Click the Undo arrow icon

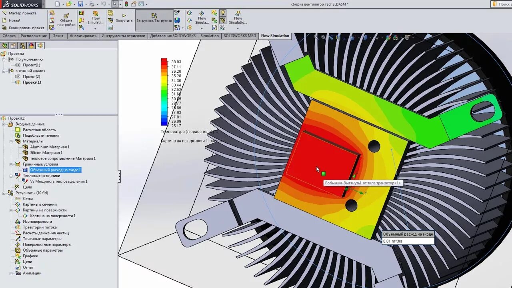click(103, 4)
